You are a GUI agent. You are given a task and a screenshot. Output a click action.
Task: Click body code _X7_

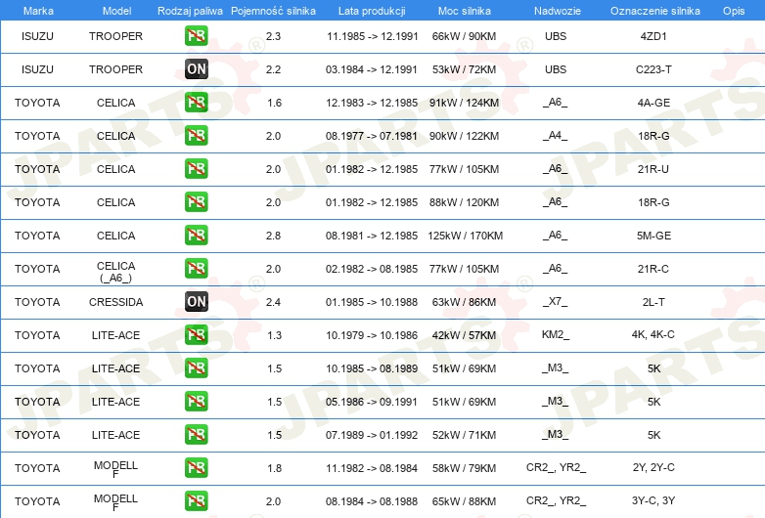tap(555, 301)
